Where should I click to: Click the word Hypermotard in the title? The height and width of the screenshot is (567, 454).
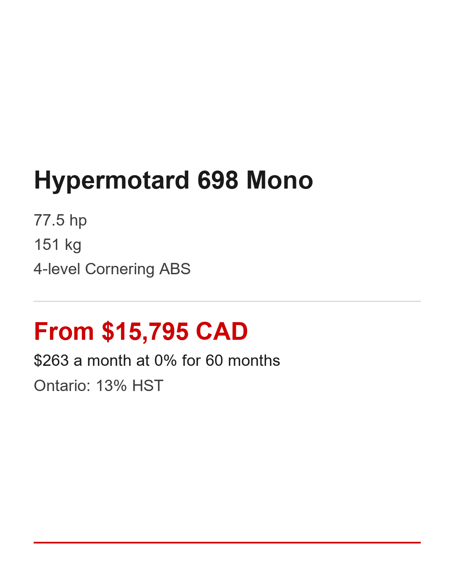pyautogui.click(x=112, y=181)
